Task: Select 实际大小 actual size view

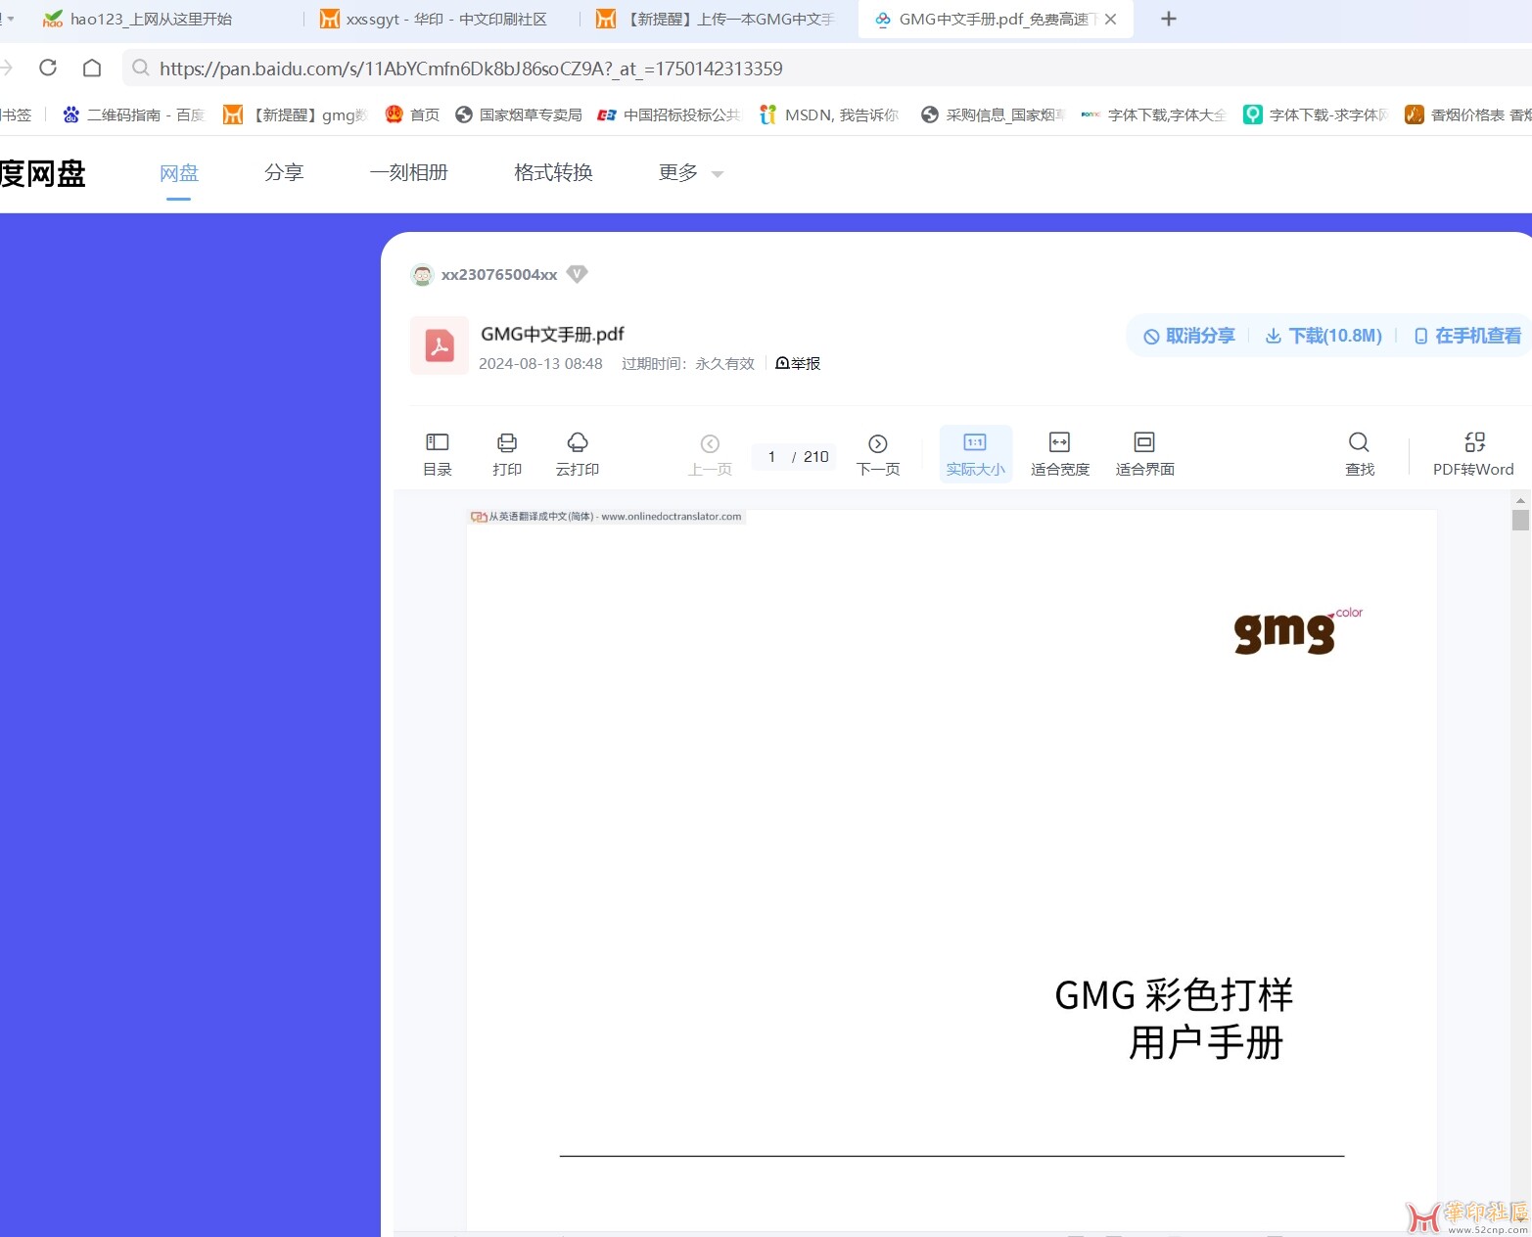Action: pyautogui.click(x=975, y=454)
